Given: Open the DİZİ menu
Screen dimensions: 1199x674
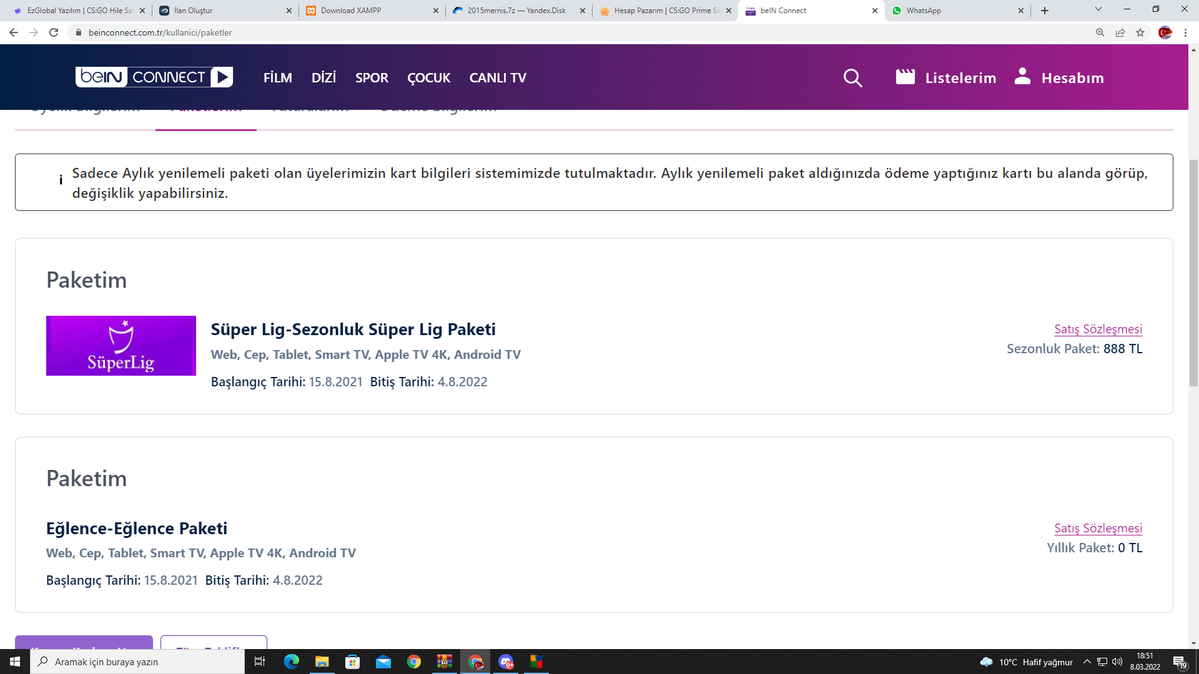Looking at the screenshot, I should [x=323, y=77].
